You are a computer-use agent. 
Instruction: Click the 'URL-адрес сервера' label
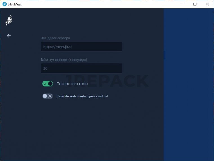click(55, 38)
